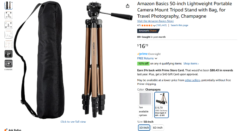The height and width of the screenshot is (131, 240).
Task: Expand the FREE Returns dropdown
Action: click(x=156, y=58)
